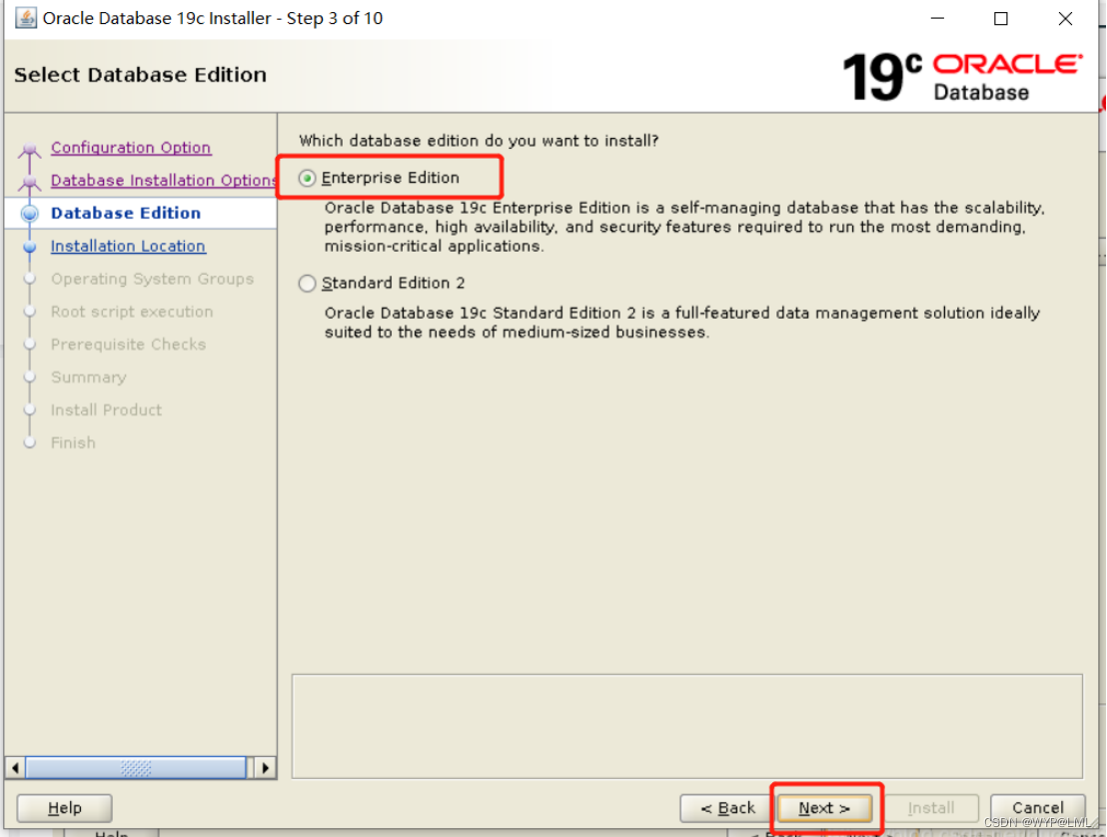1107x837 pixels.
Task: Close the installer window
Action: coord(1065,18)
